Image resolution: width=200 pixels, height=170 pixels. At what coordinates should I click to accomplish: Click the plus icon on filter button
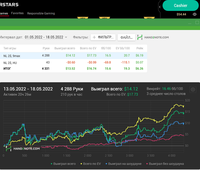click(x=94, y=37)
